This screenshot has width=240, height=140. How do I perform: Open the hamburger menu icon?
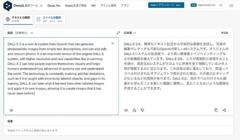(231, 5)
